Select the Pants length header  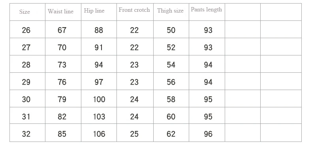point(206,10)
